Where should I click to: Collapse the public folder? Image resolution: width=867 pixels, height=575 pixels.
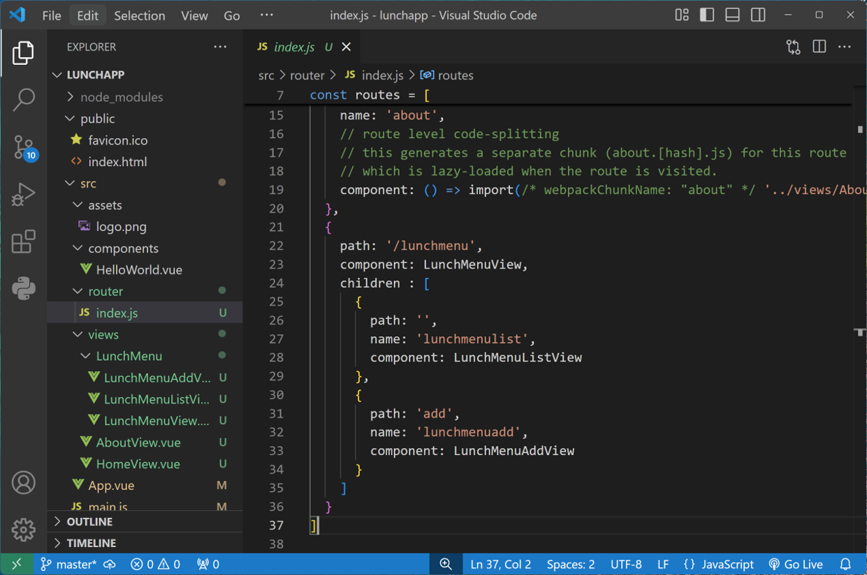[x=145, y=119]
